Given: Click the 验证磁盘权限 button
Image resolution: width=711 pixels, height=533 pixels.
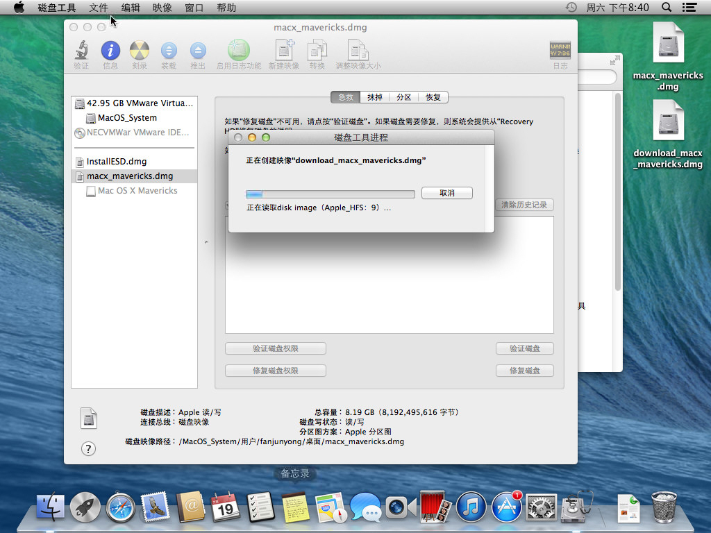Looking at the screenshot, I should 275,348.
